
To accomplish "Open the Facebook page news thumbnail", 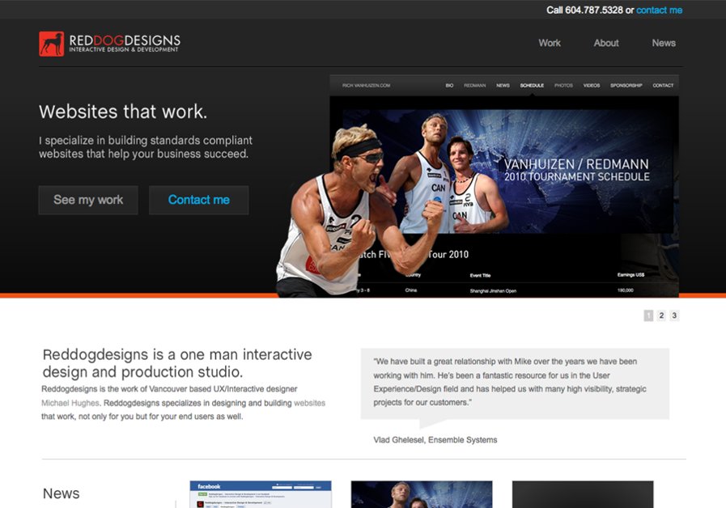I will tap(261, 494).
